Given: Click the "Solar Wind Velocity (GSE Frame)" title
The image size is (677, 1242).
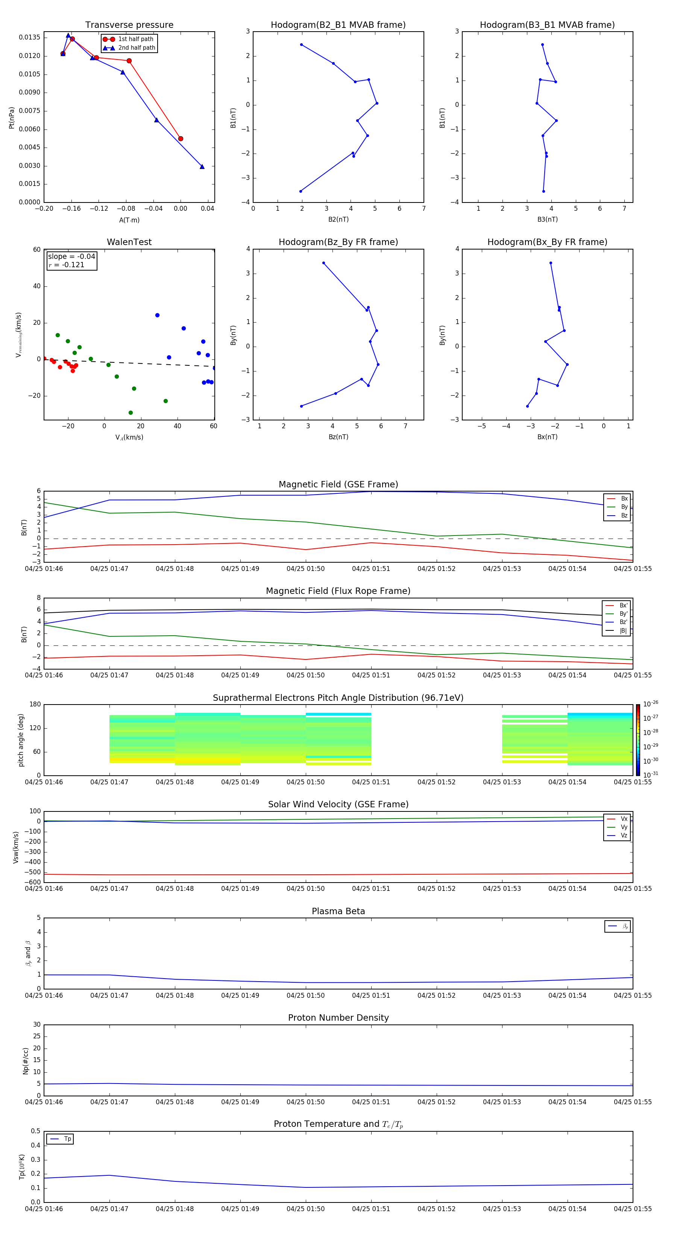Looking at the screenshot, I should [x=338, y=804].
